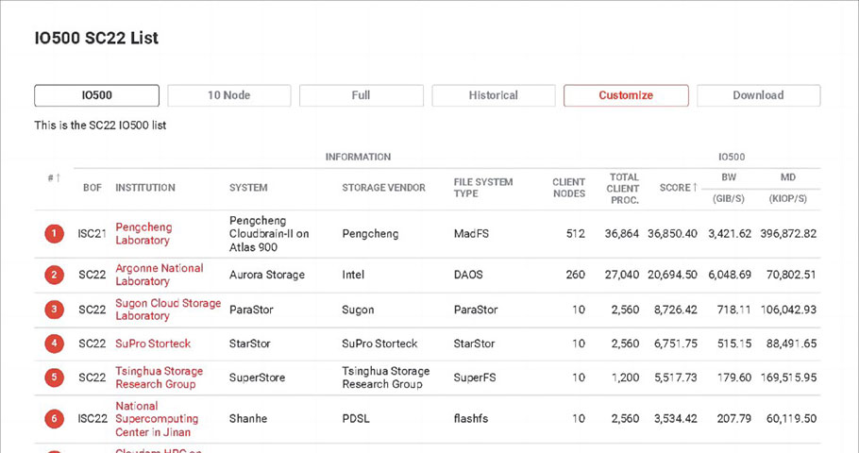Screen dimensions: 859x453
Task: Select the score value 8,726.42
Action: (x=676, y=310)
